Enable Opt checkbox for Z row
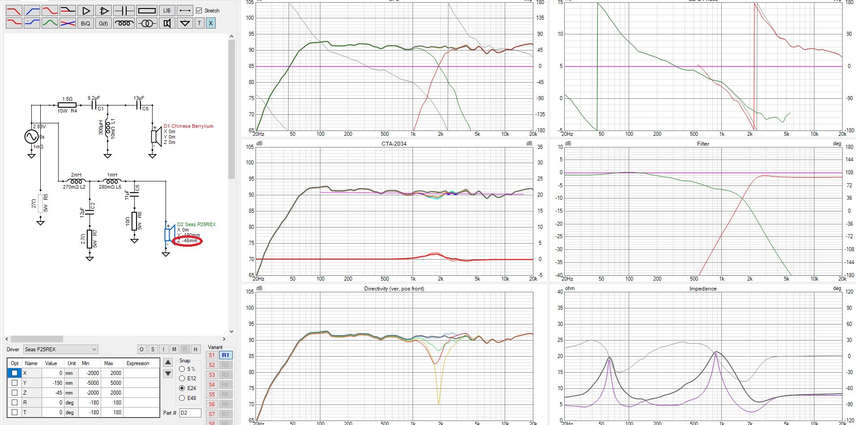Image resolution: width=856 pixels, height=425 pixels. (x=15, y=392)
